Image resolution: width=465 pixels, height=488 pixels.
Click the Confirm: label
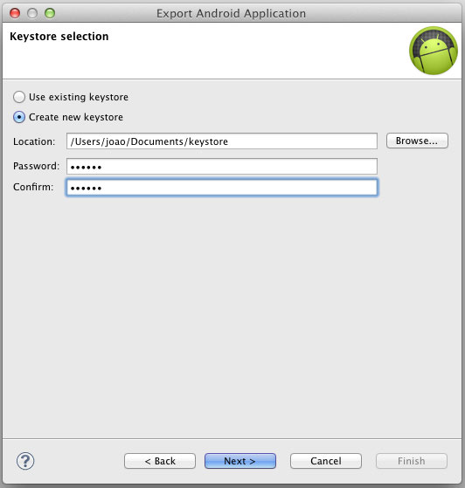click(x=33, y=187)
